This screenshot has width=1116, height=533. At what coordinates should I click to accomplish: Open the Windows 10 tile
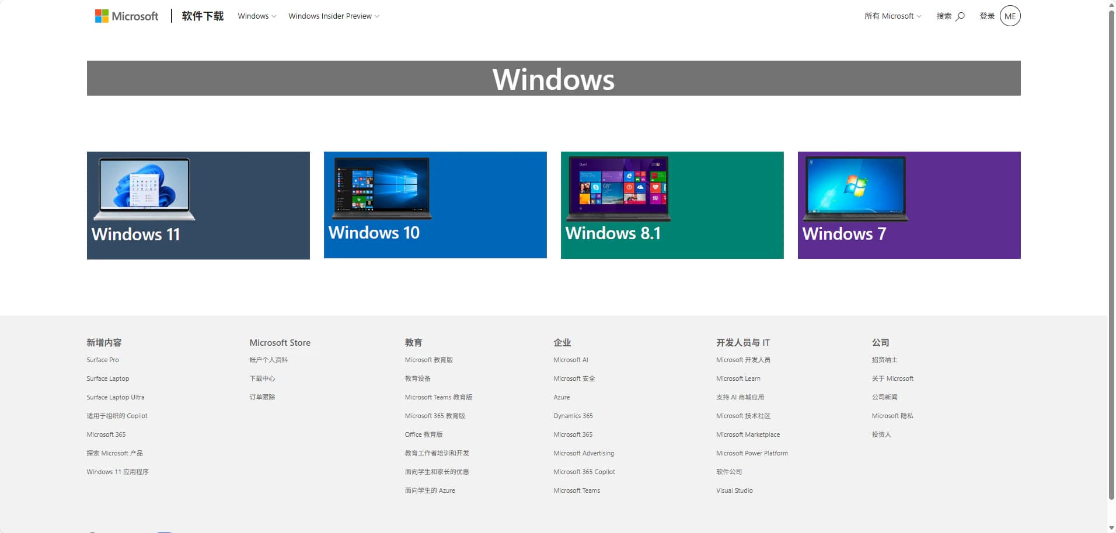(435, 205)
